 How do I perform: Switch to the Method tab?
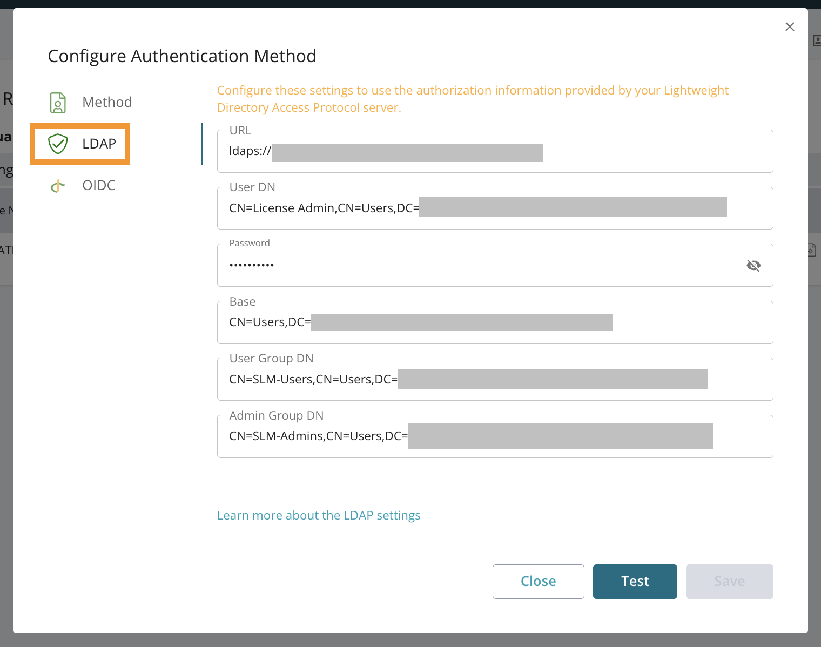107,102
